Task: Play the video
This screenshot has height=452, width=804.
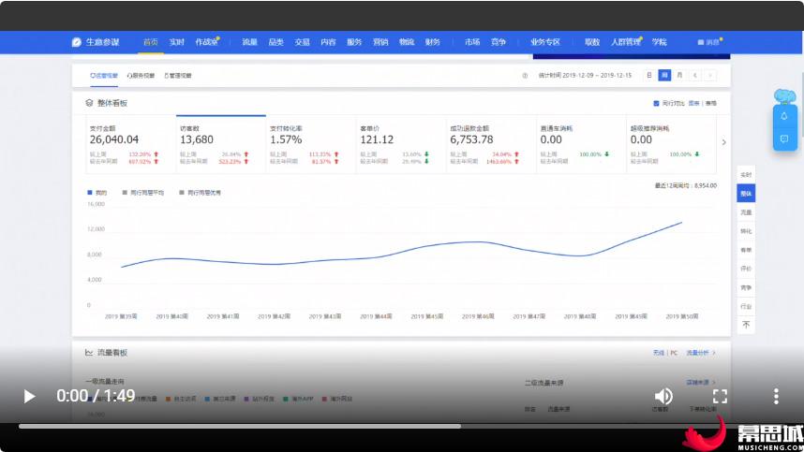Action: [29, 396]
